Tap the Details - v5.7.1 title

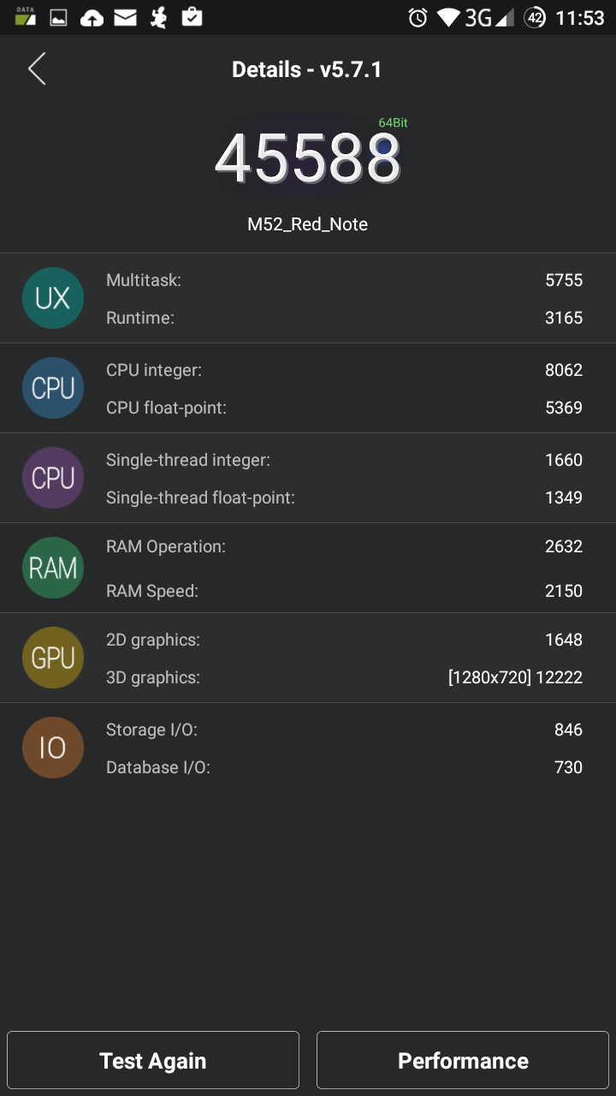tap(307, 69)
